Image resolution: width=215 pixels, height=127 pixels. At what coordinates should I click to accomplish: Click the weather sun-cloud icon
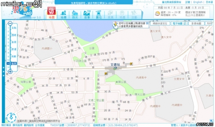point(157,13)
